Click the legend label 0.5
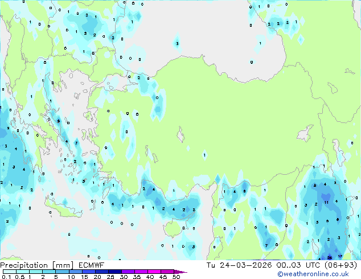Viewport: 361px width, 279px height. [19, 277]
